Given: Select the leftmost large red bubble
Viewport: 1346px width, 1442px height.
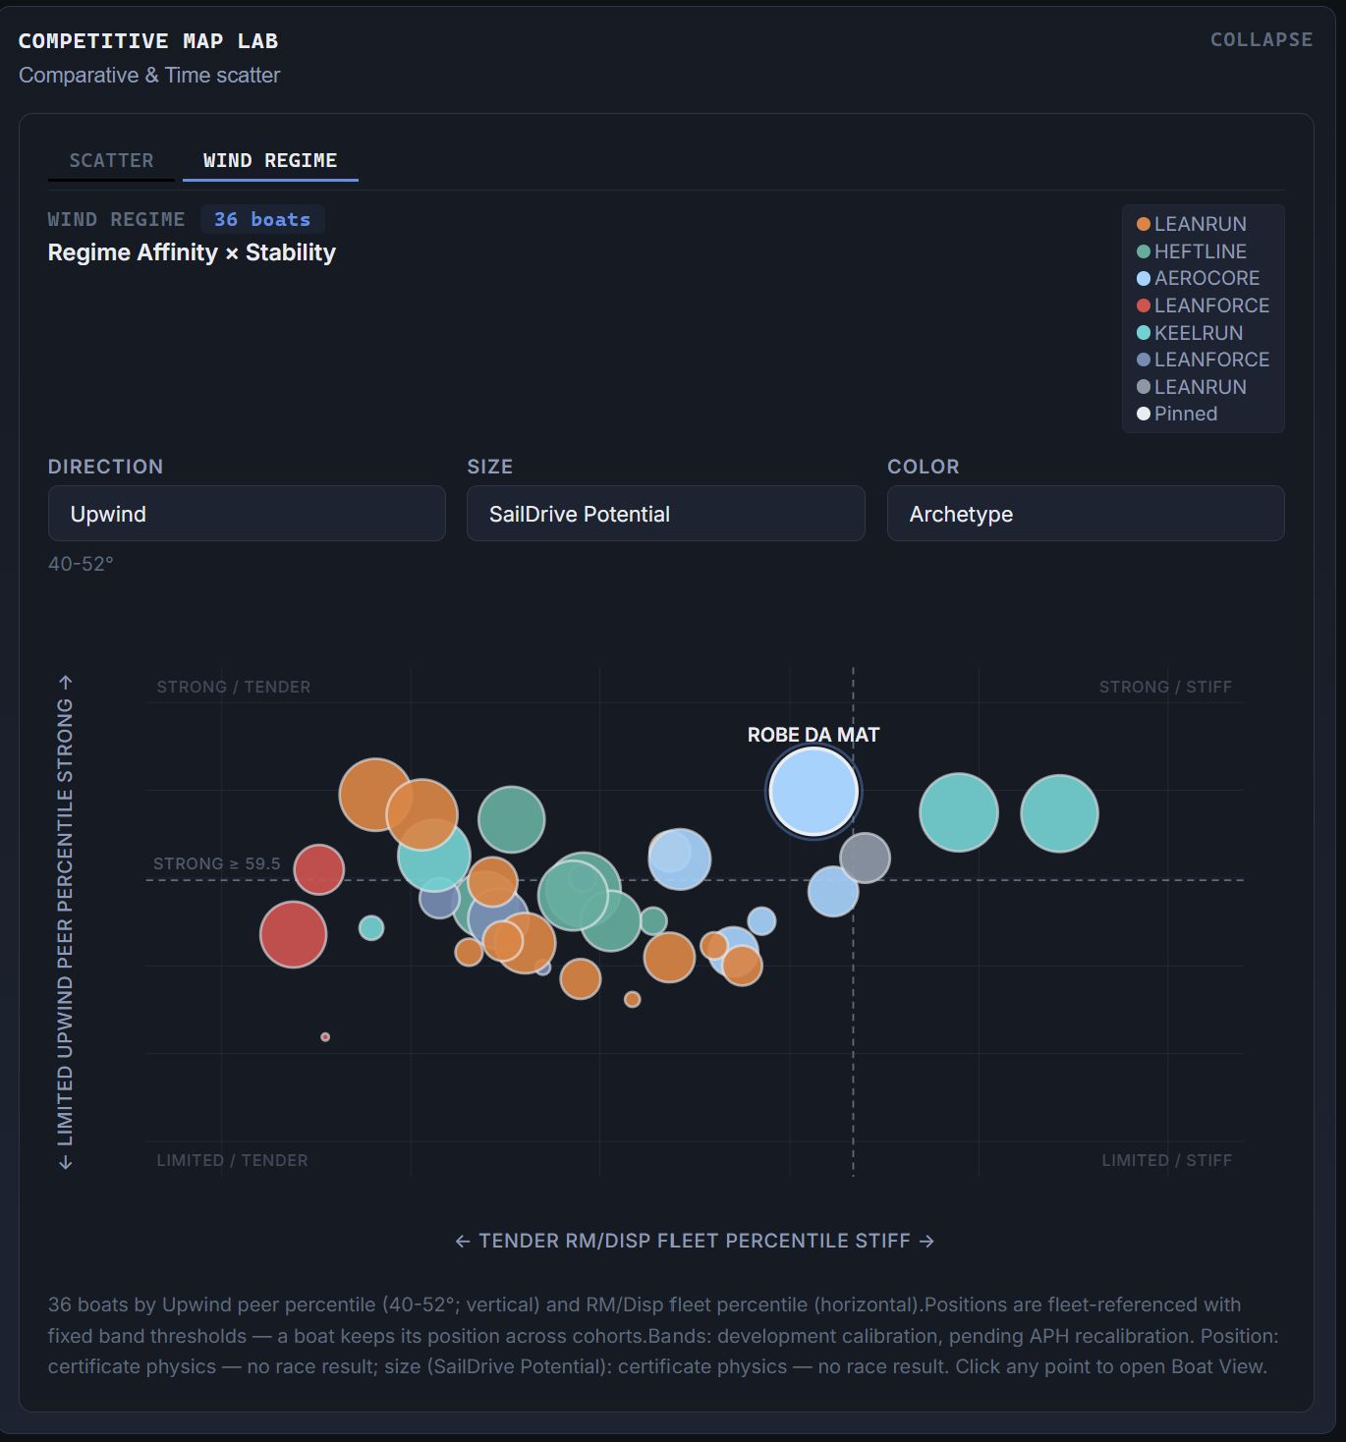Looking at the screenshot, I should pos(293,934).
